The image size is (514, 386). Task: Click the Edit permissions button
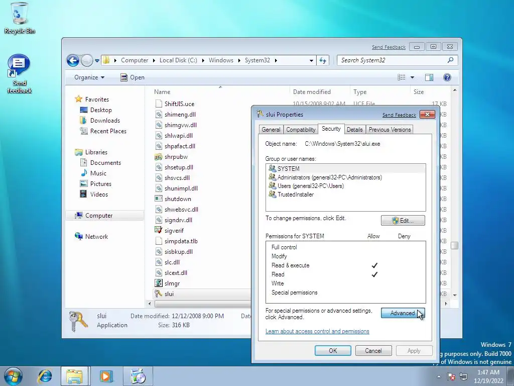[403, 221]
